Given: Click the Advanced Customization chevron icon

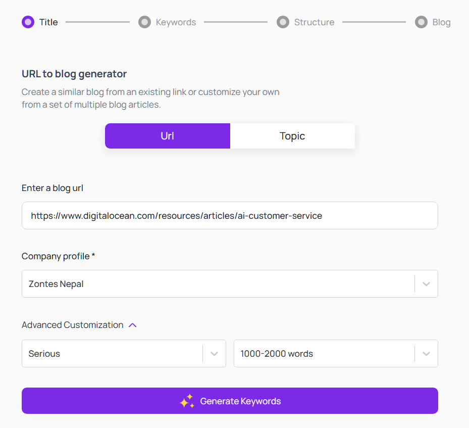Looking at the screenshot, I should coord(133,325).
